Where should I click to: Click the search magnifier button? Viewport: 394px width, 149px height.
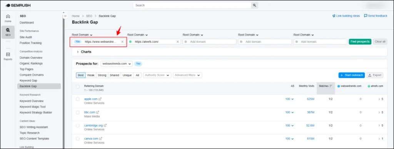pos(255,5)
